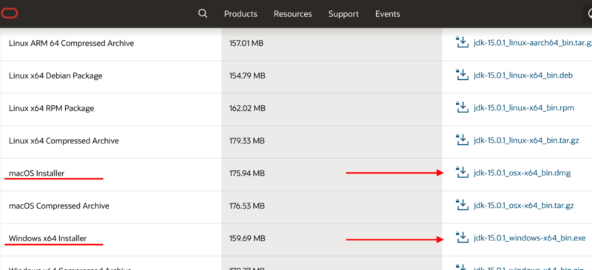Select 'Linux ARM 64 Compressed Archive' text
The height and width of the screenshot is (270, 592).
coord(71,43)
